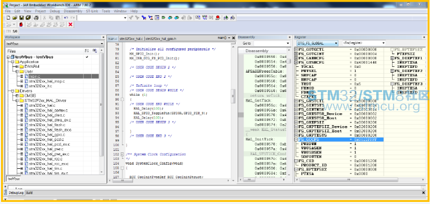Collapse the STM32F2xx_HAL_Driver folder
430x204 pixels.
(x=17, y=100)
